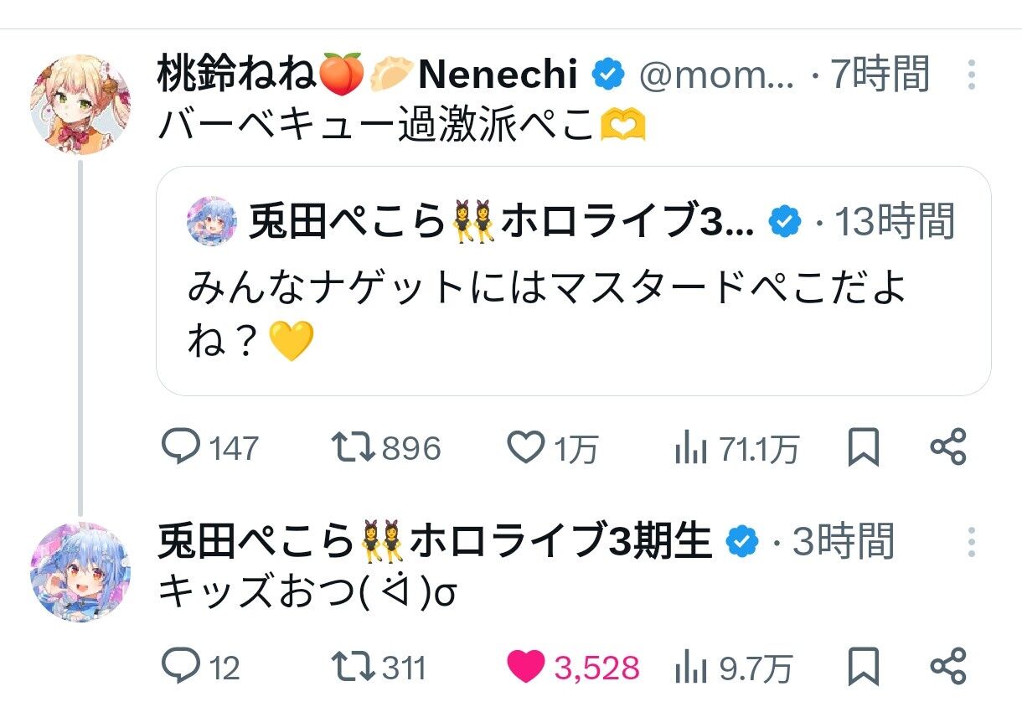Screen dimensions: 1022x707
Task: Share Nenechi's tweet
Action: (x=948, y=448)
